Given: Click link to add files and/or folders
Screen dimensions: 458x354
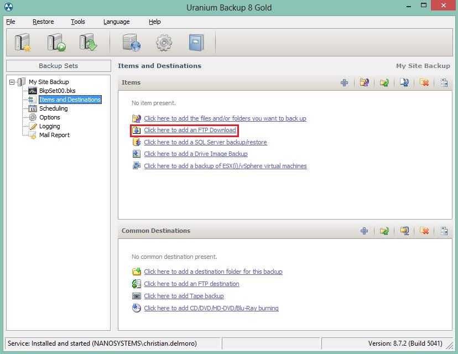Looking at the screenshot, I should [x=225, y=118].
